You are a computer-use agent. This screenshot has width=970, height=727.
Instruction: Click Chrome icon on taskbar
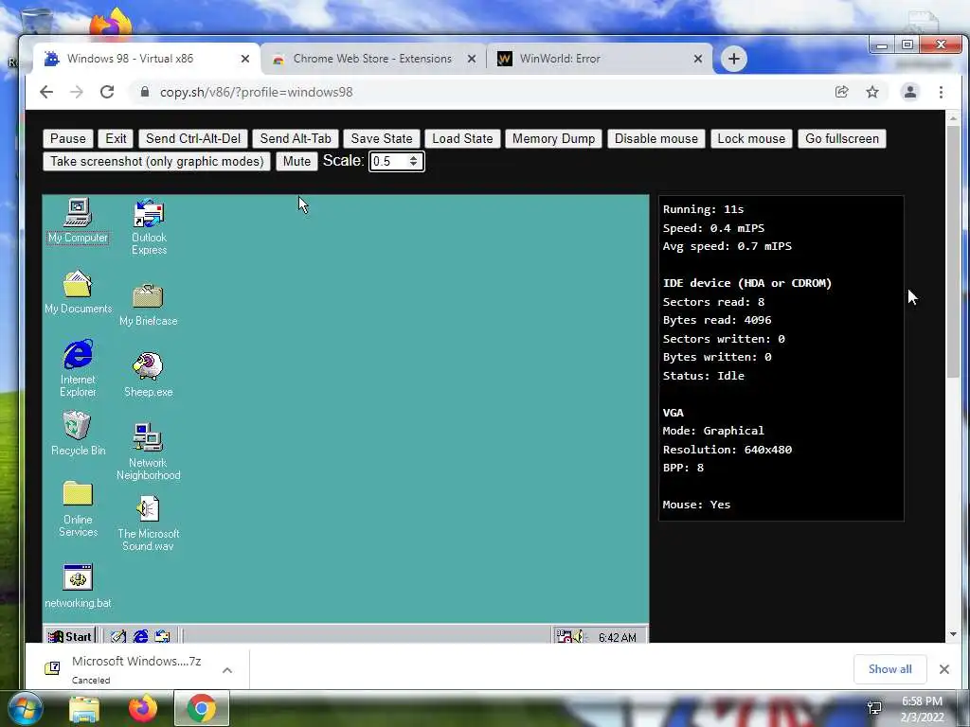202,708
